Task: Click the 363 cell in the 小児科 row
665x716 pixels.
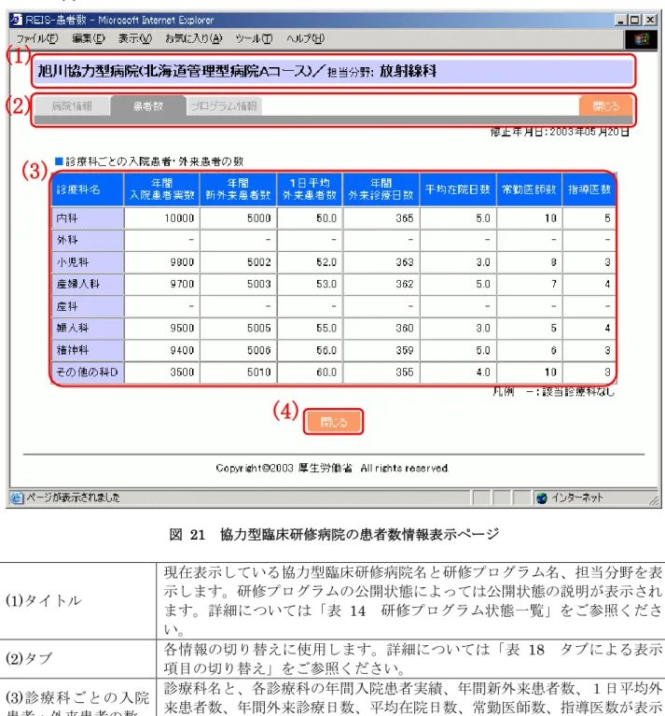Action: tap(381, 262)
